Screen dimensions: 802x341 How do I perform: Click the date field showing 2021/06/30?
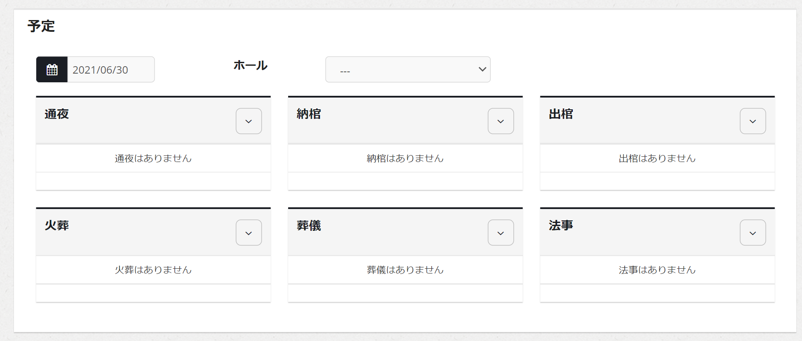(x=110, y=70)
